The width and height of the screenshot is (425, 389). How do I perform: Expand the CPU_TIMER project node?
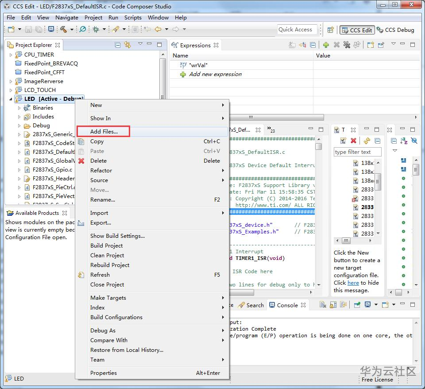(x=11, y=55)
